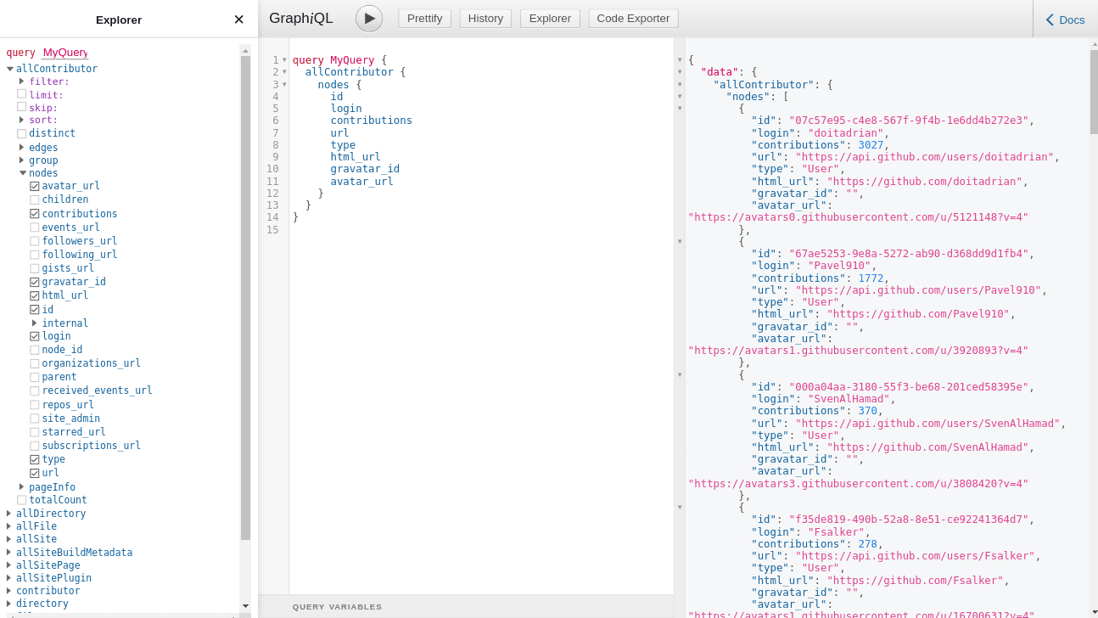Check the children field checkbox

(34, 199)
